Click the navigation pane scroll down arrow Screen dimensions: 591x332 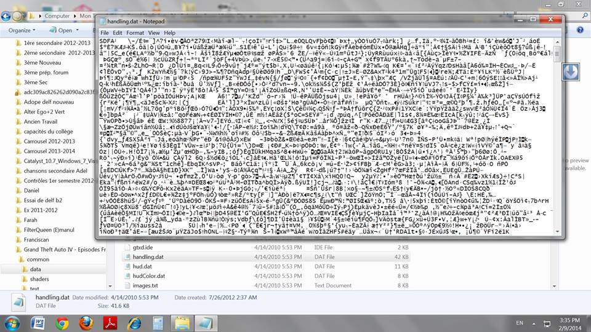click(x=110, y=286)
